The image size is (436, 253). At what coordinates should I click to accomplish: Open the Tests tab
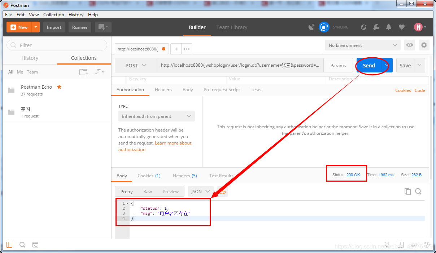tap(256, 90)
